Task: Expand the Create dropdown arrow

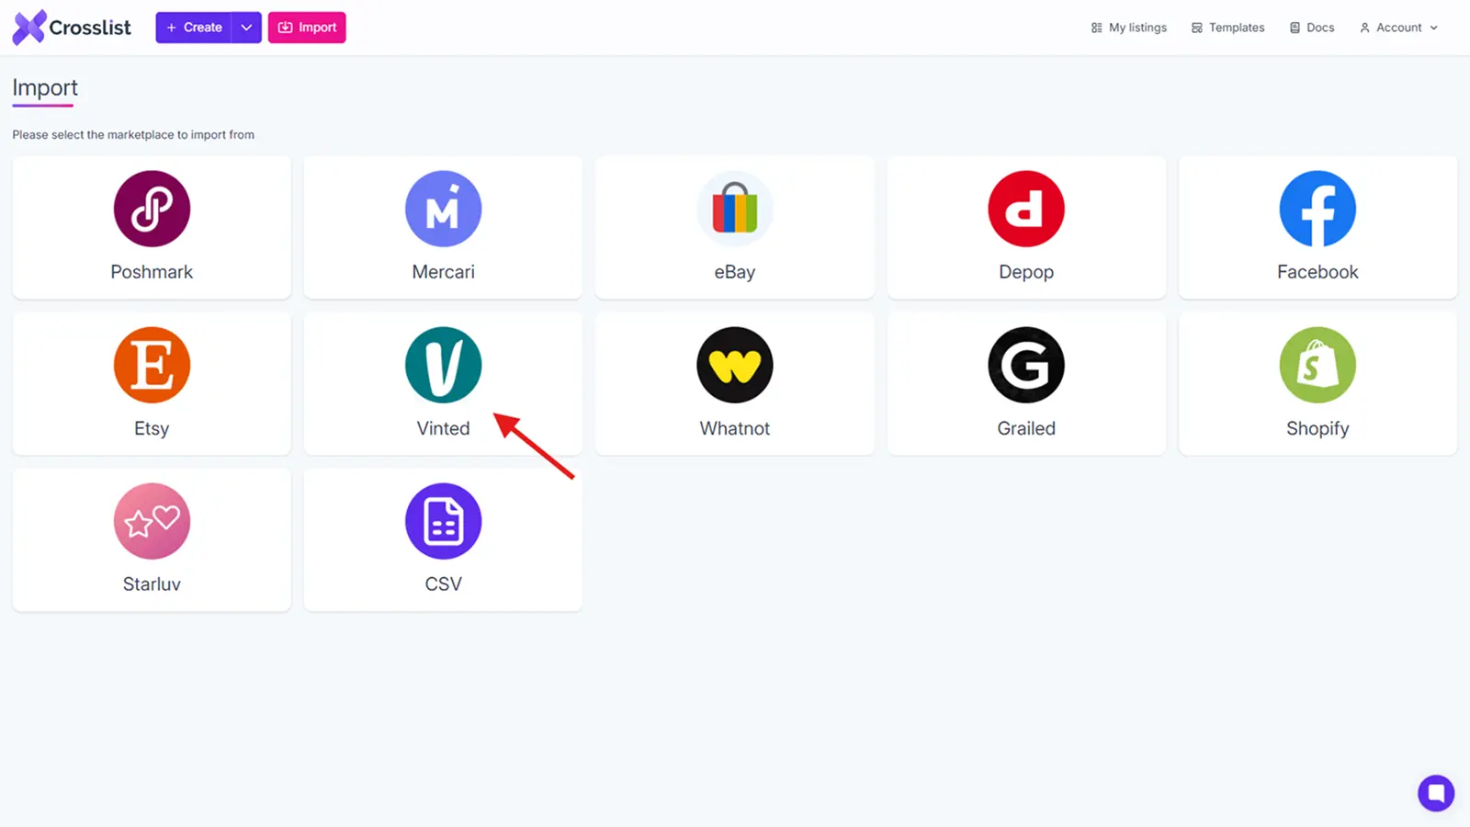Action: point(246,28)
